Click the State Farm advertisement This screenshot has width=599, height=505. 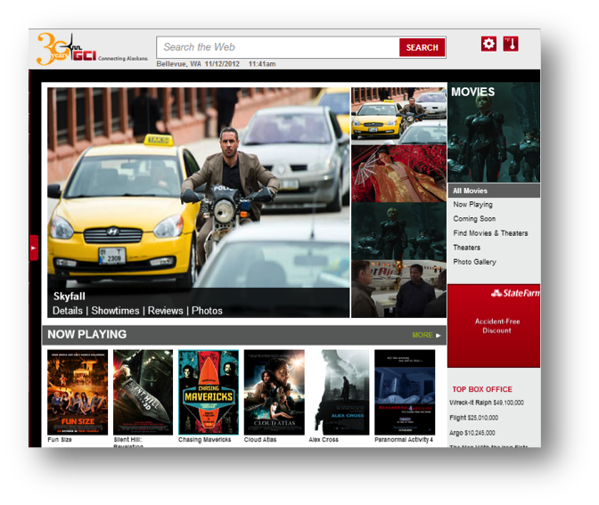[494, 326]
